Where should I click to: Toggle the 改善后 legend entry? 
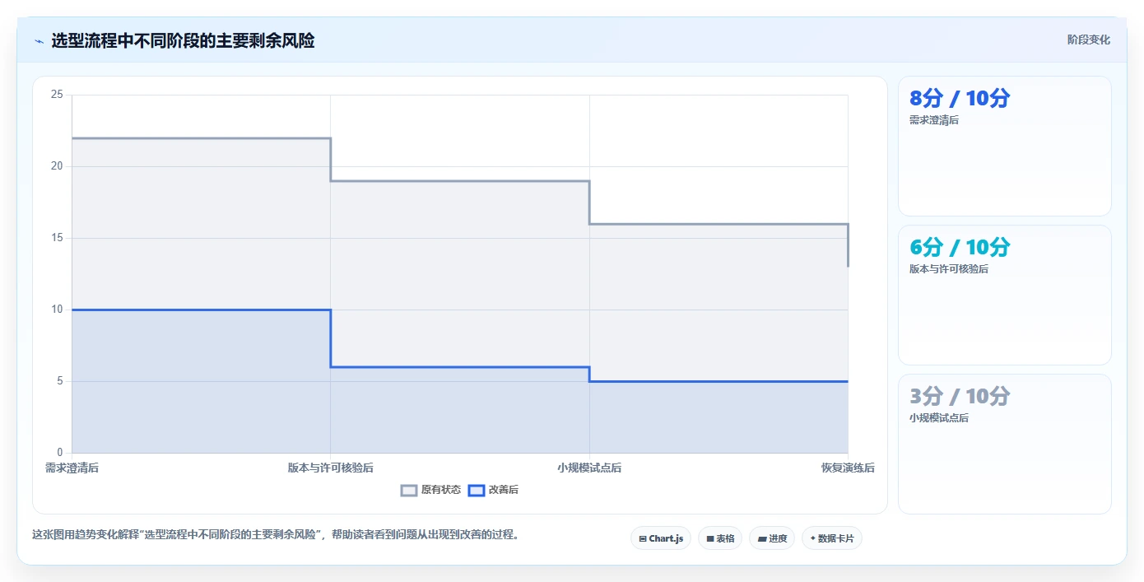pyautogui.click(x=493, y=490)
